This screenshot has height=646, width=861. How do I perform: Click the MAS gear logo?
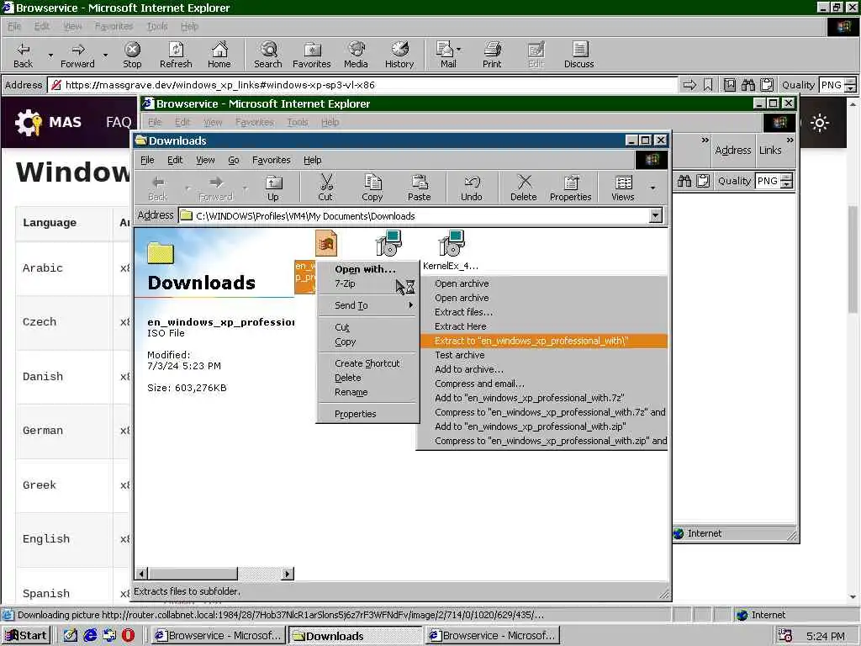pos(29,122)
